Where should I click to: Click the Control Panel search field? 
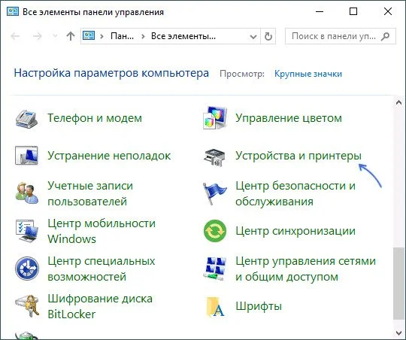[341, 36]
